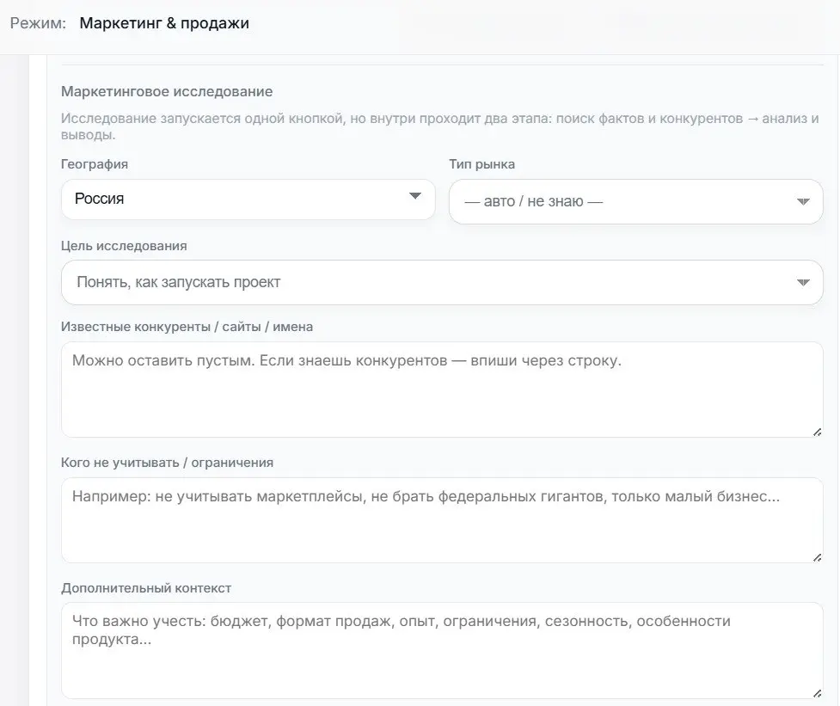This screenshot has height=706, width=840.
Task: Focus the Известные конкуренты text area
Action: pyautogui.click(x=442, y=390)
